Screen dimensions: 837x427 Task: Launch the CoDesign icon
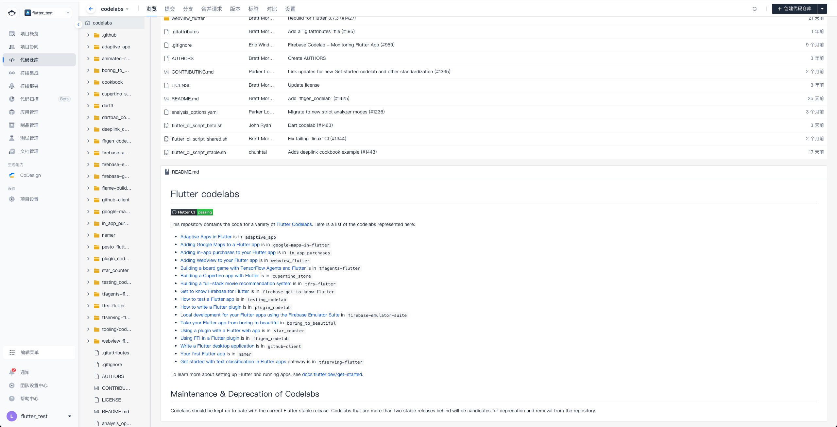click(12, 175)
